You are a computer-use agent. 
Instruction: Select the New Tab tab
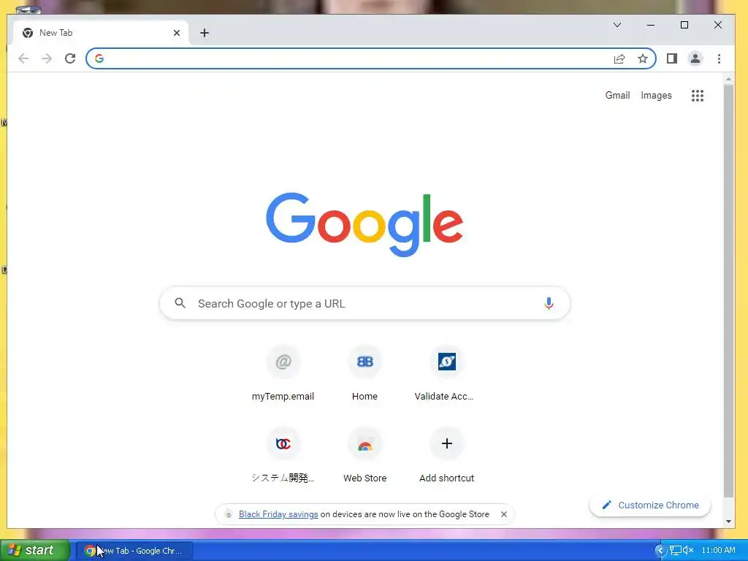101,33
